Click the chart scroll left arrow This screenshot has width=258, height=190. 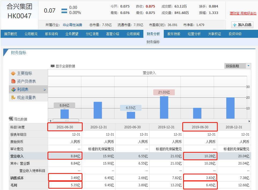tap(50, 121)
